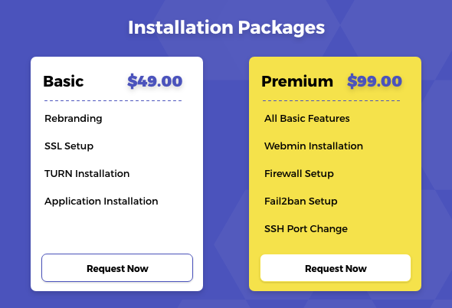Click the dashed divider under Premium
The height and width of the screenshot is (308, 452).
coord(331,100)
